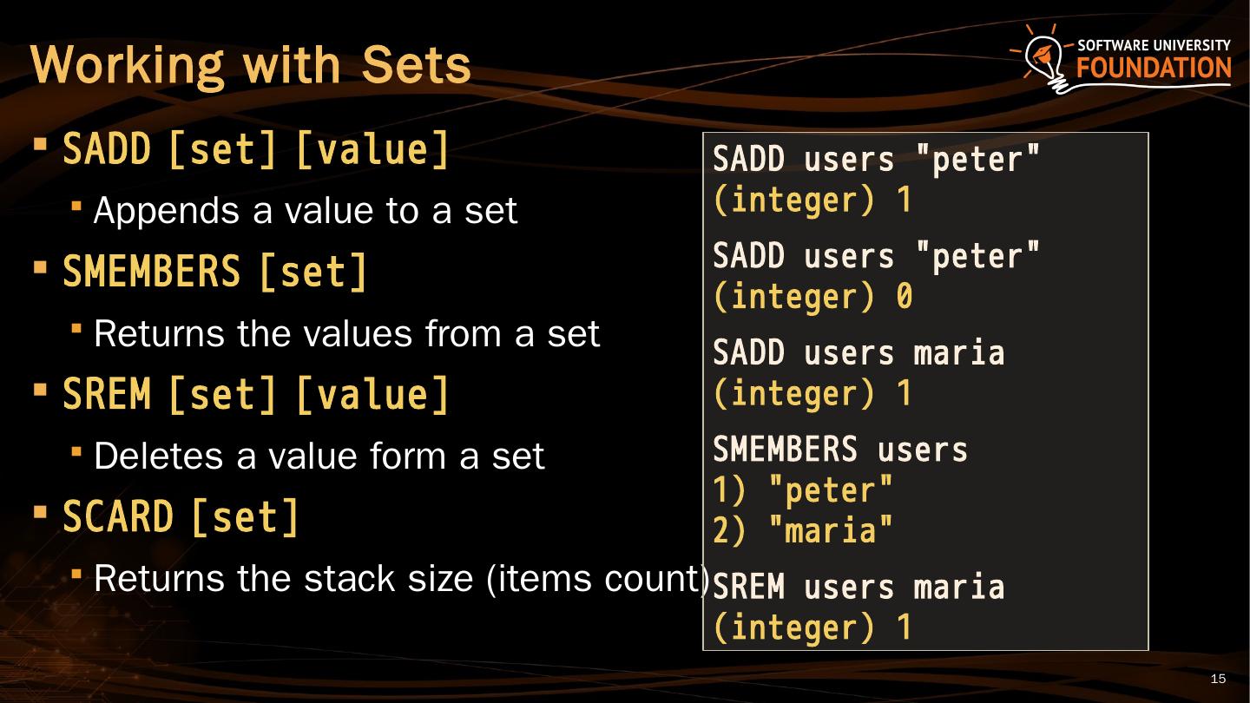Viewport: 1250px width, 703px height.
Task: Click the 'SADD [set] [value]' heading
Action: point(256,150)
